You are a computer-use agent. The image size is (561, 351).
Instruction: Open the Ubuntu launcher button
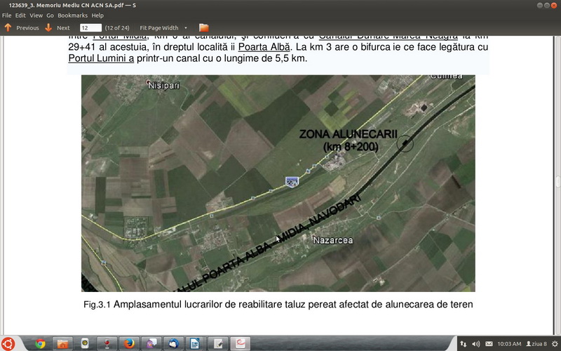(9, 343)
